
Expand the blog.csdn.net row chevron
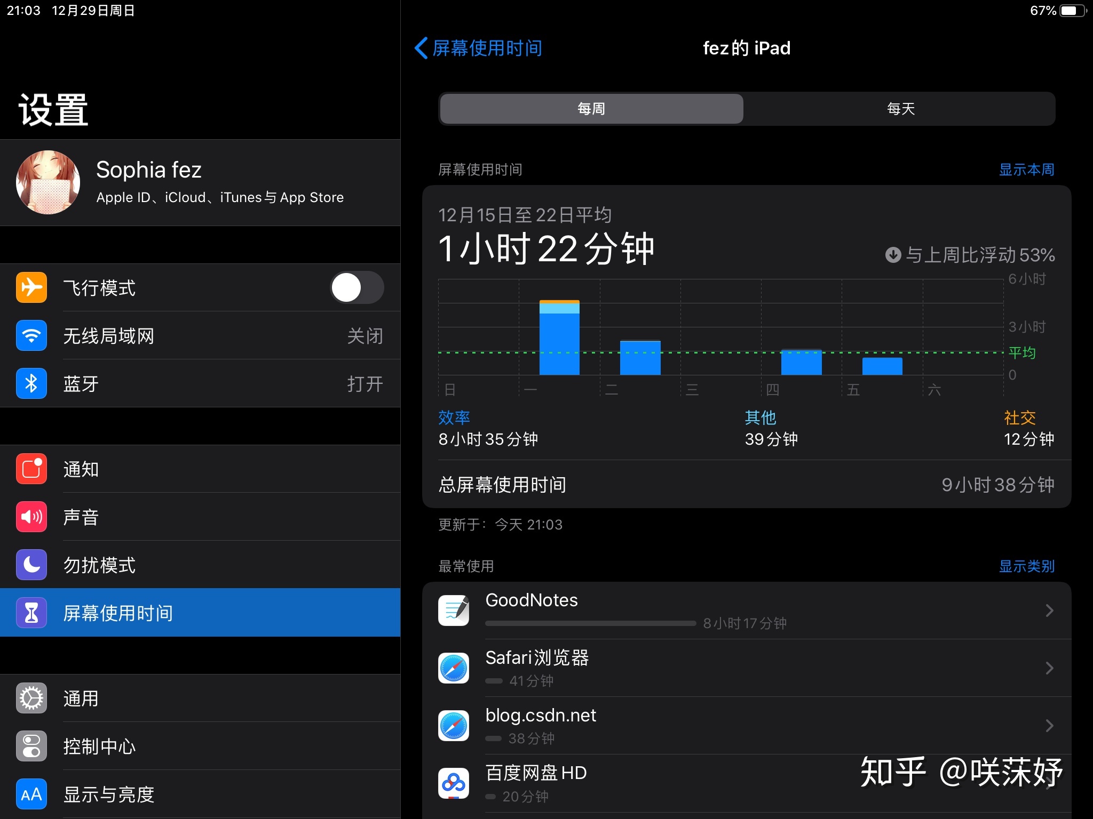(x=1049, y=726)
